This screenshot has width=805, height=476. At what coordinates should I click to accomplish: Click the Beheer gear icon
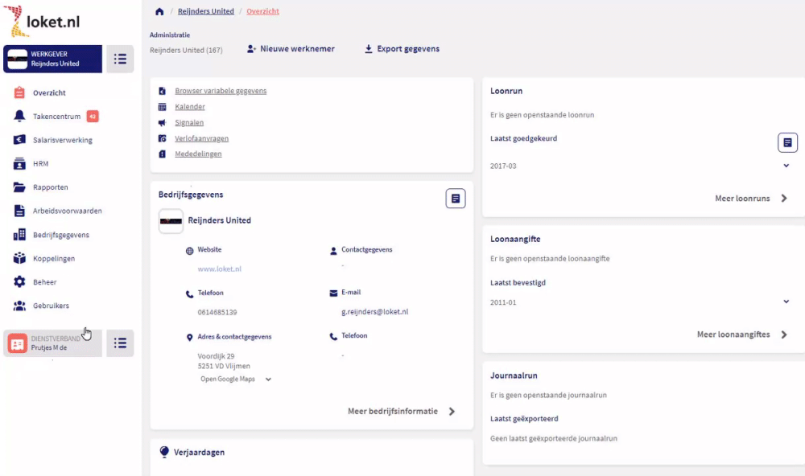pyautogui.click(x=20, y=282)
